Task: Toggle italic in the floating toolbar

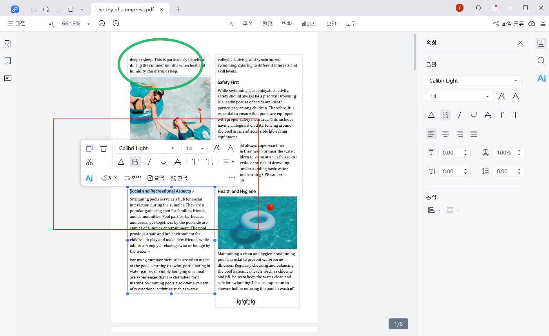Action: 149,162
